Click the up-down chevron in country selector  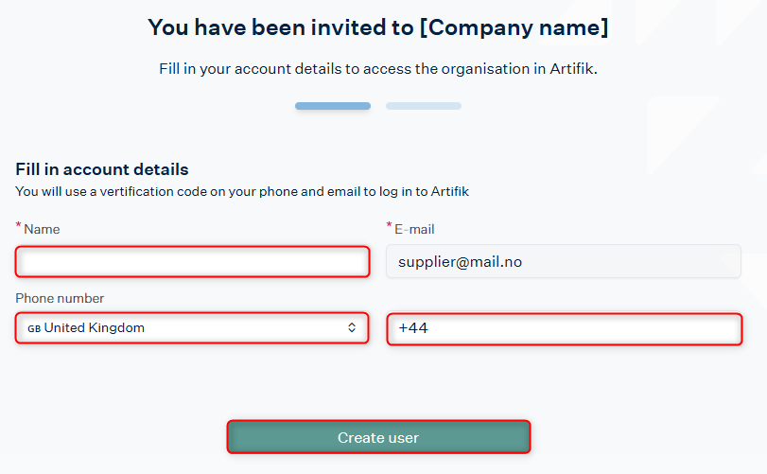click(352, 327)
